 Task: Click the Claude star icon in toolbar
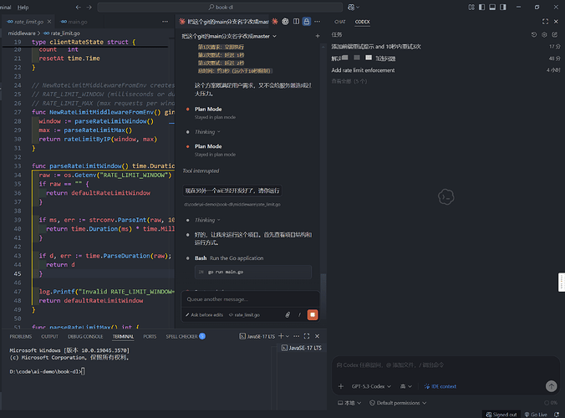click(x=275, y=22)
